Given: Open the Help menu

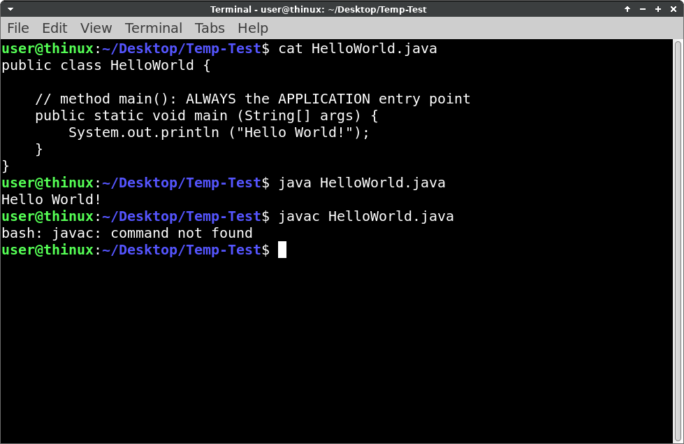Looking at the screenshot, I should 253,29.
